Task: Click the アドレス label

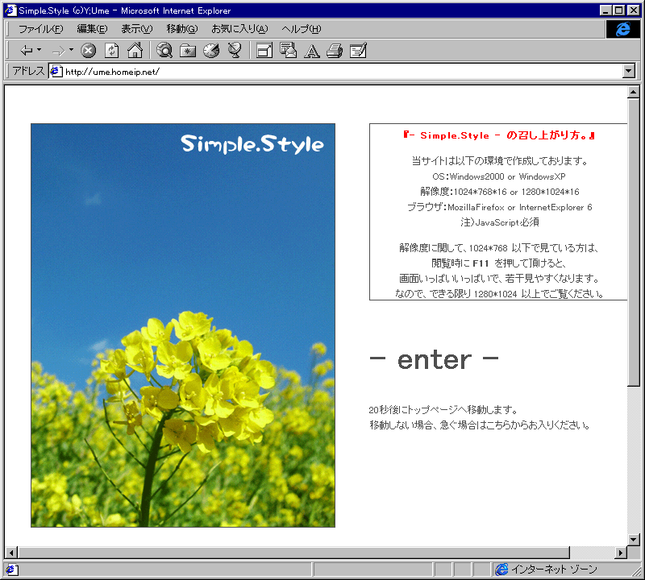Action: (28, 71)
